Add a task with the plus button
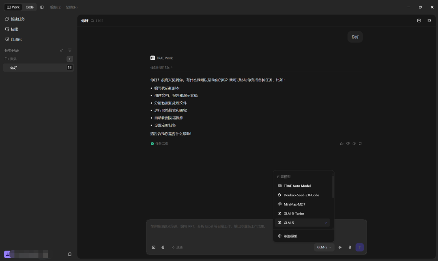Image resolution: width=438 pixels, height=261 pixels. (x=70, y=59)
